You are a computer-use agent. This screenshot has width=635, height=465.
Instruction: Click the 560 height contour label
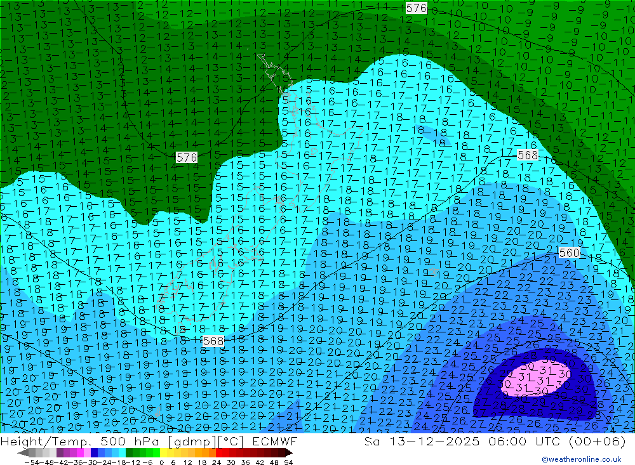(570, 253)
